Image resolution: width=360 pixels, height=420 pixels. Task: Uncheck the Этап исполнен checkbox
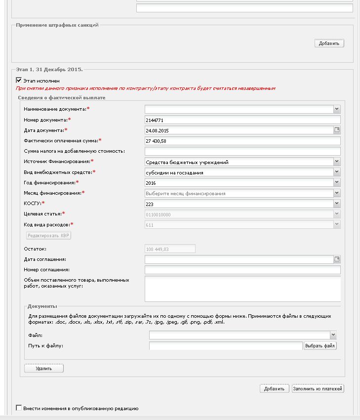point(19,81)
